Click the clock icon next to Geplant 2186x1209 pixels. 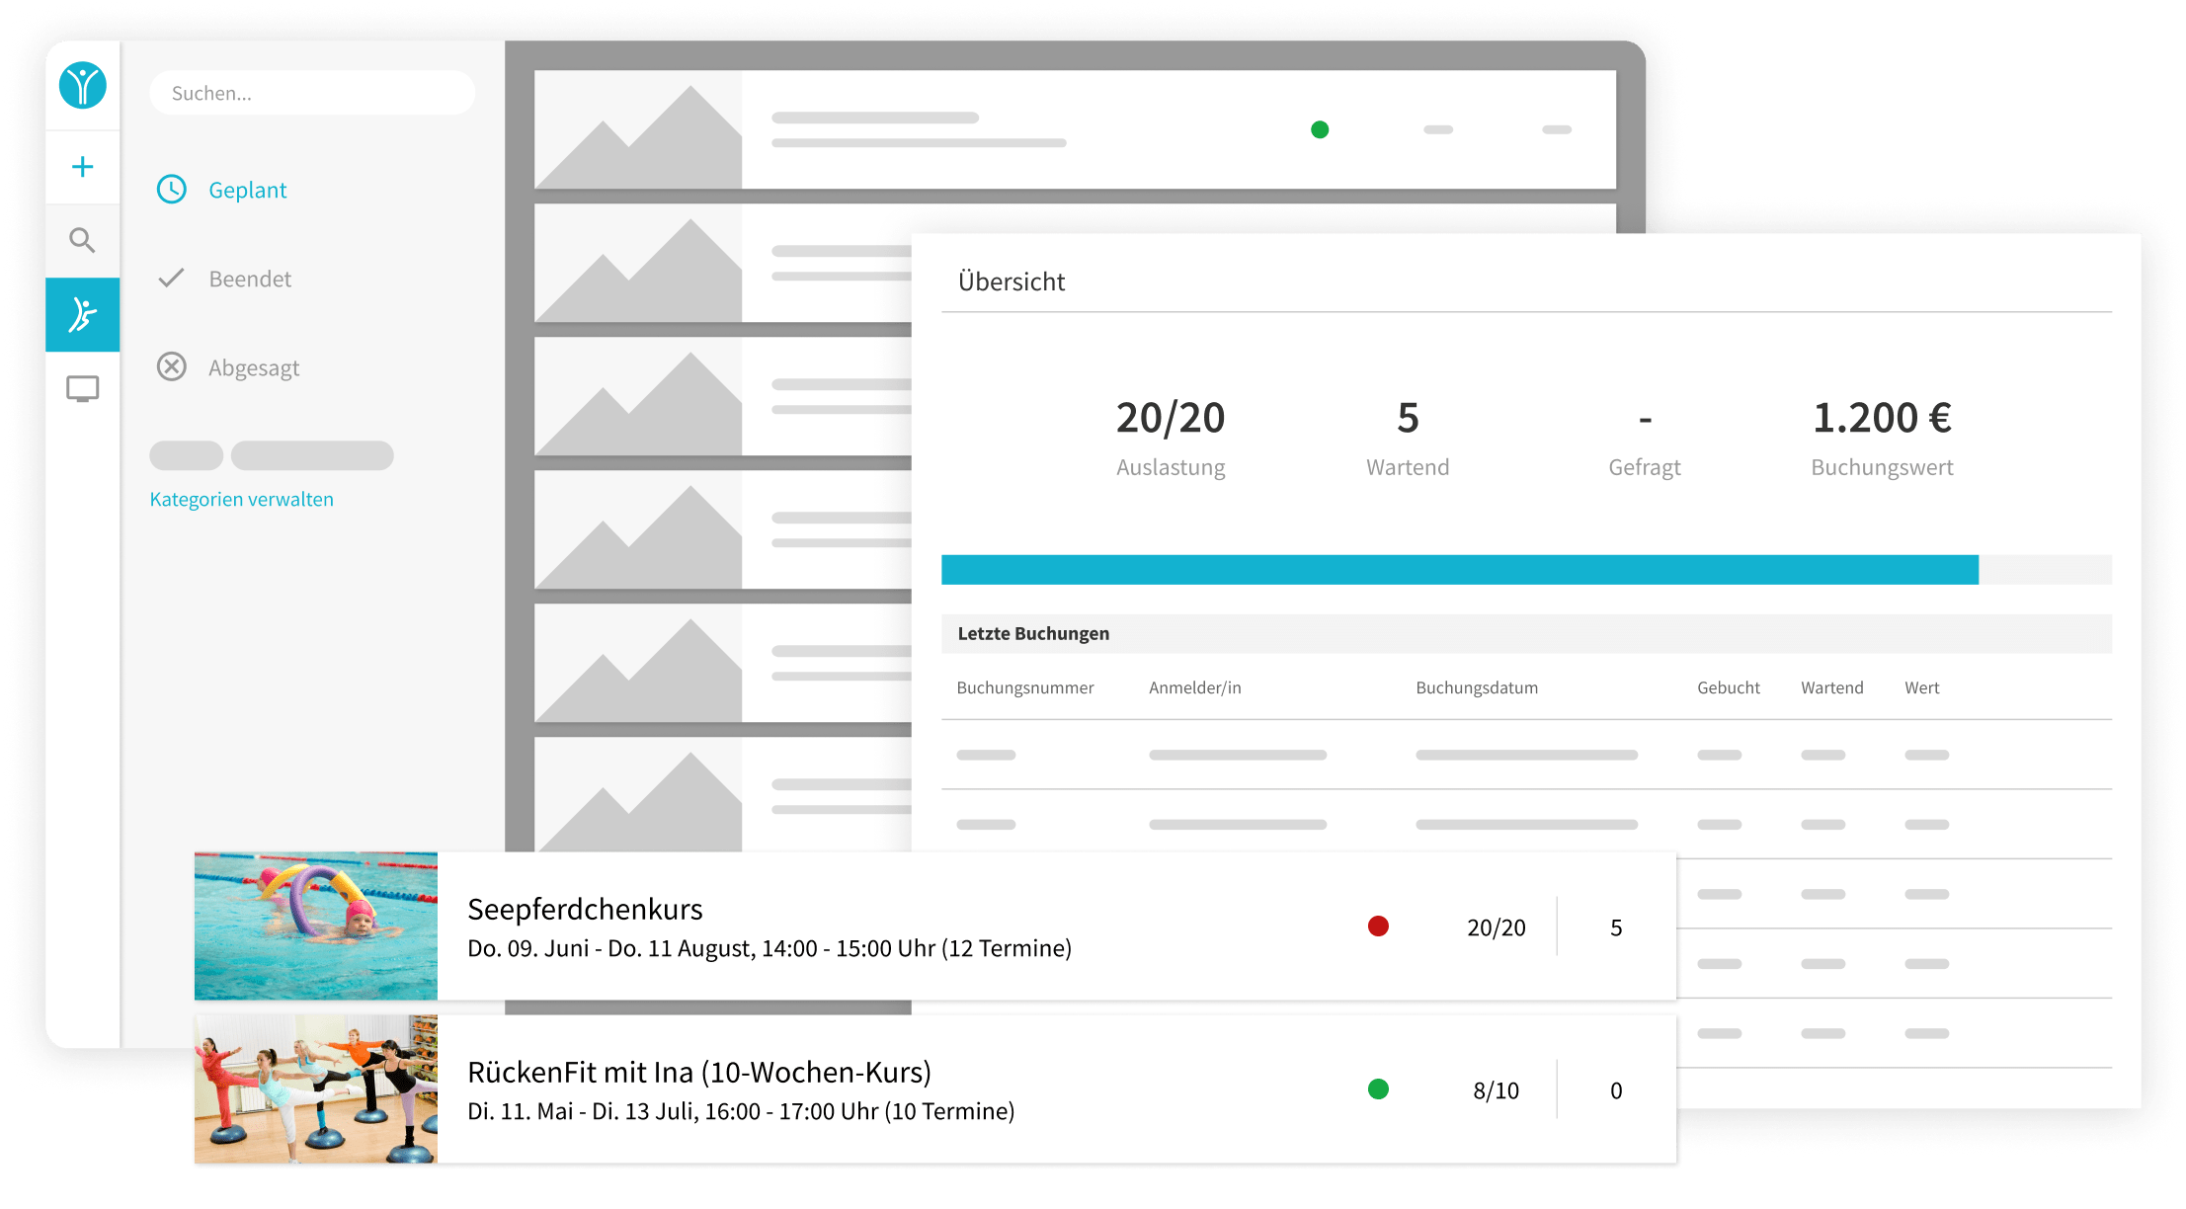pyautogui.click(x=172, y=190)
